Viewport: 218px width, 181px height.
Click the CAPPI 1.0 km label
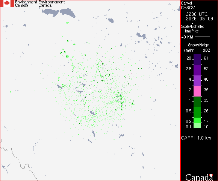click(x=196, y=138)
